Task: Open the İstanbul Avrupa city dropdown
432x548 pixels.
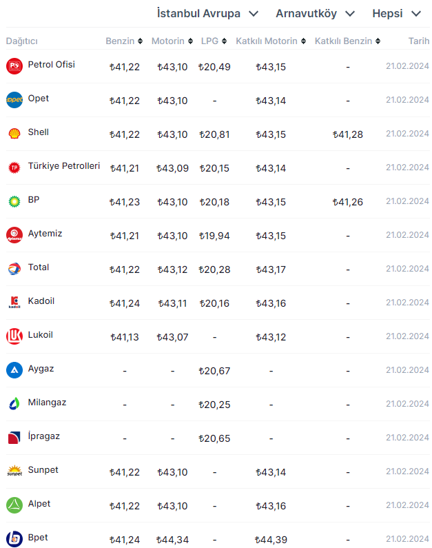Action: point(207,14)
